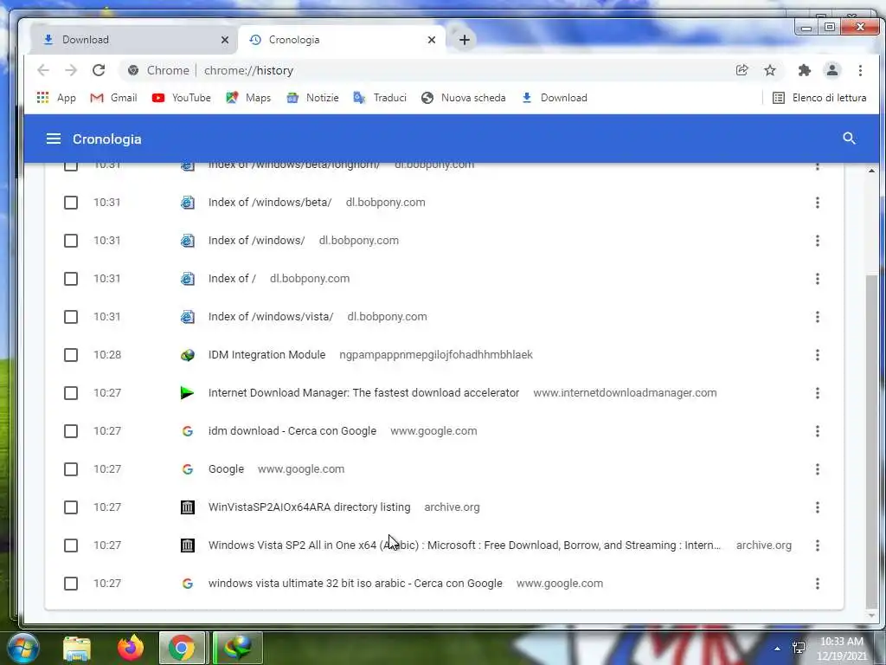Check the box for idm download Google search
This screenshot has width=886, height=665.
71,431
